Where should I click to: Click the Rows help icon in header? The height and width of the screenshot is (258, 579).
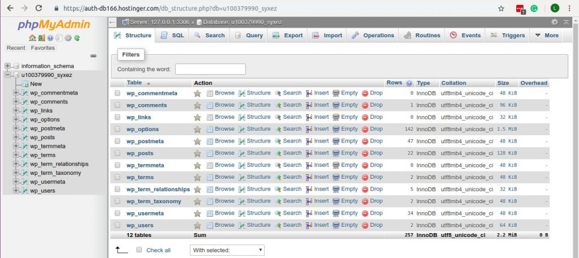coord(409,83)
